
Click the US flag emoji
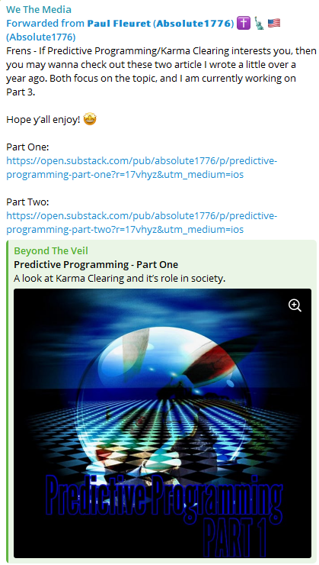tap(274, 24)
